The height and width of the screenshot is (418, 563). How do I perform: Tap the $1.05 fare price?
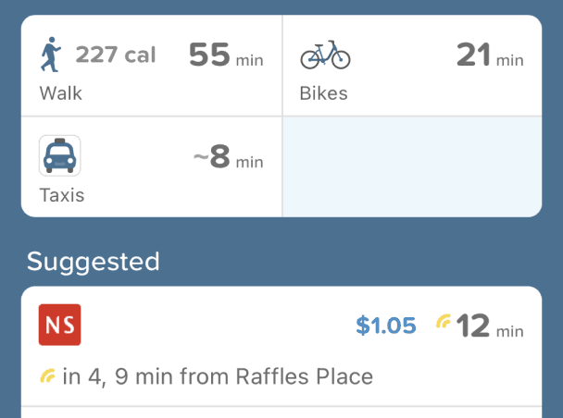(385, 326)
